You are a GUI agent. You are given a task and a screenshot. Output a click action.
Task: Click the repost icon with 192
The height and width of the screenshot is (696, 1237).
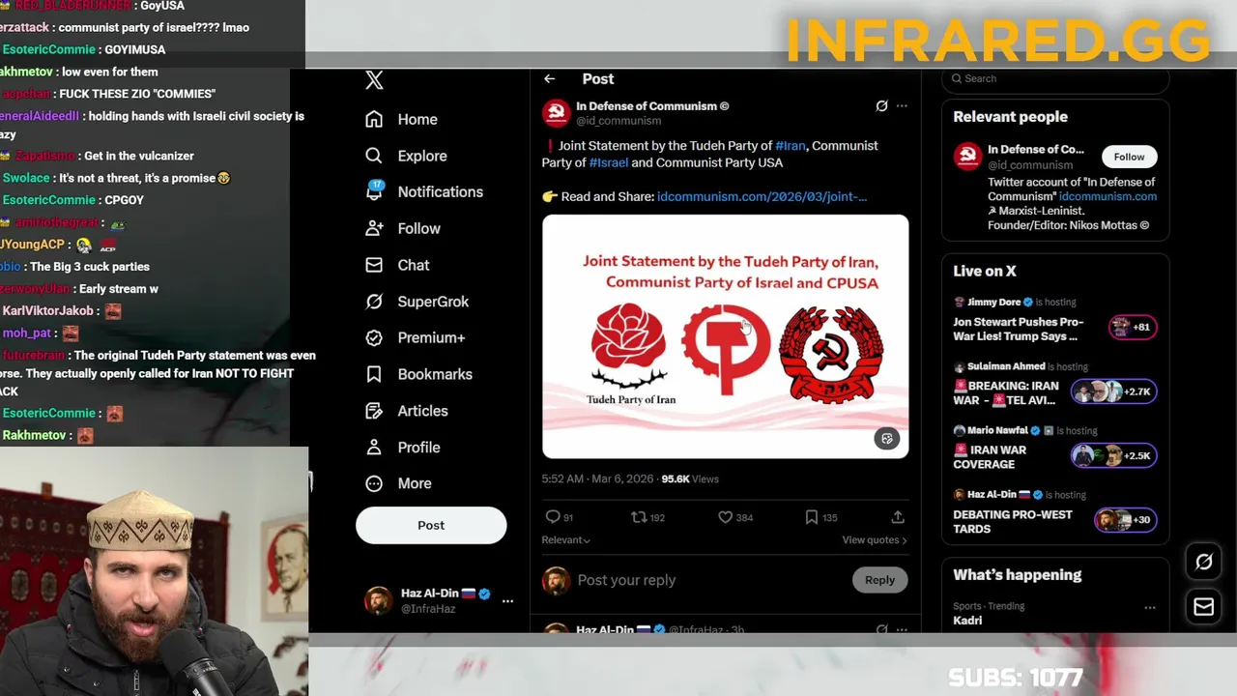point(639,517)
